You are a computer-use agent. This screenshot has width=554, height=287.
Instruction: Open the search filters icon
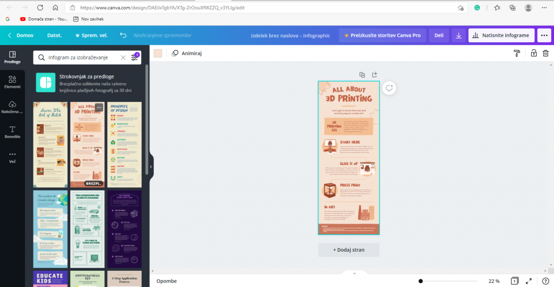135,57
